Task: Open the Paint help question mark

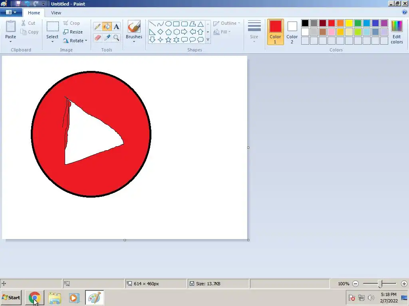Action: (405, 12)
